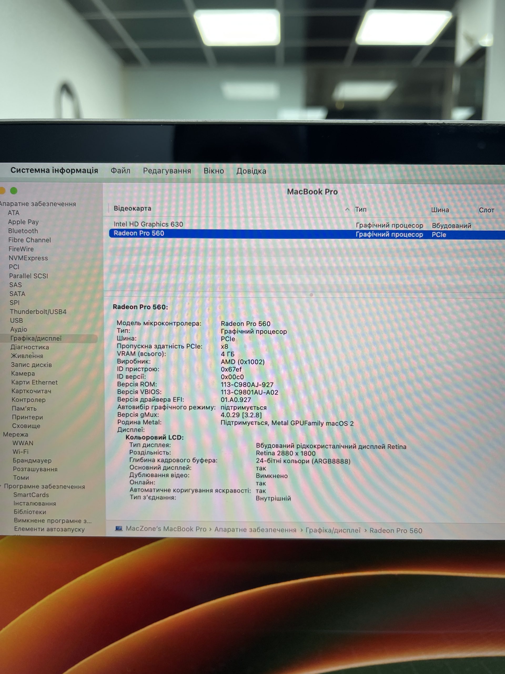Click the sort direction arrow in header

pyautogui.click(x=347, y=209)
